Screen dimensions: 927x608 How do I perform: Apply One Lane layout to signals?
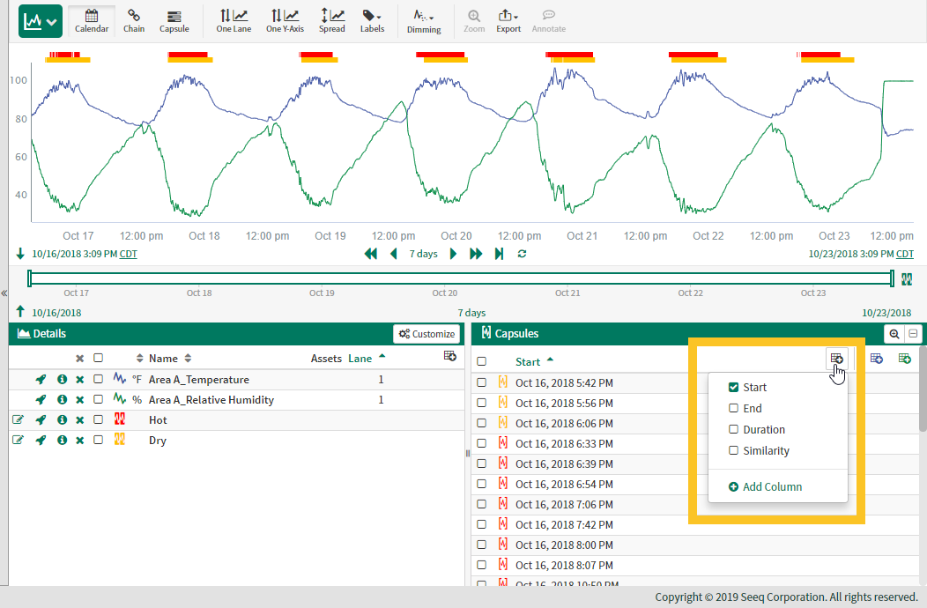click(233, 20)
